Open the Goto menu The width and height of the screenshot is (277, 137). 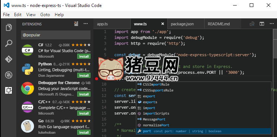point(45,15)
